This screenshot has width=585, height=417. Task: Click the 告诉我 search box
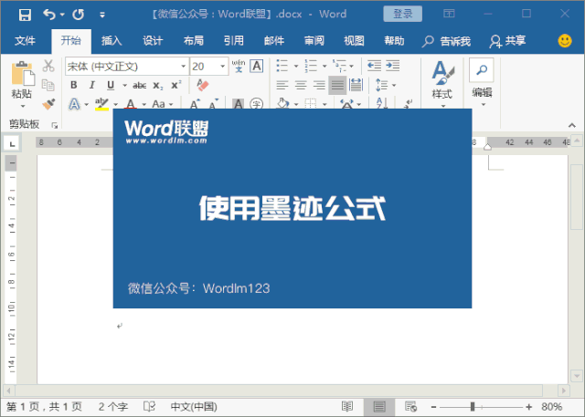[x=446, y=41]
